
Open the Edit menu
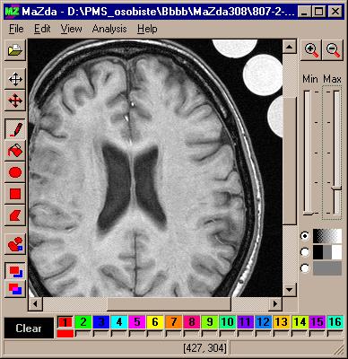coord(42,29)
